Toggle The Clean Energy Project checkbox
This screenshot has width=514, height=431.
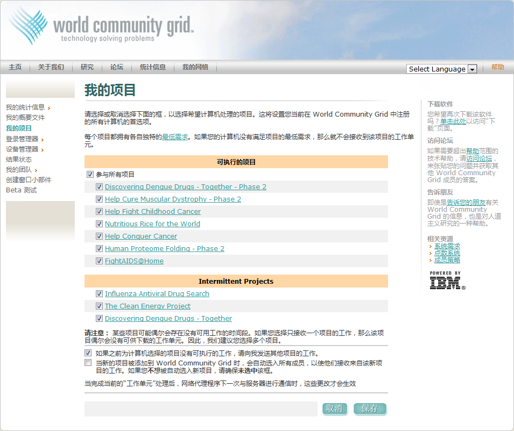click(99, 306)
